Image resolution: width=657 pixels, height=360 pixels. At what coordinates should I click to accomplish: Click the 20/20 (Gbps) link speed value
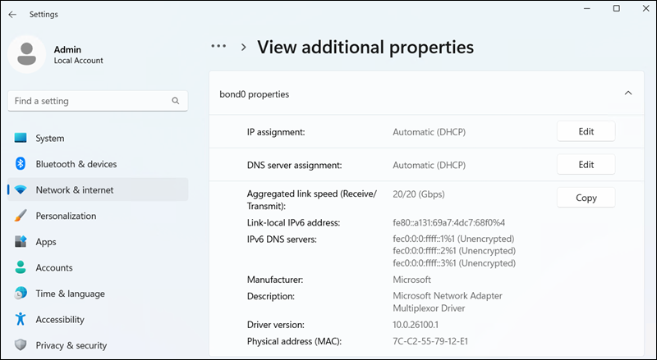point(419,194)
